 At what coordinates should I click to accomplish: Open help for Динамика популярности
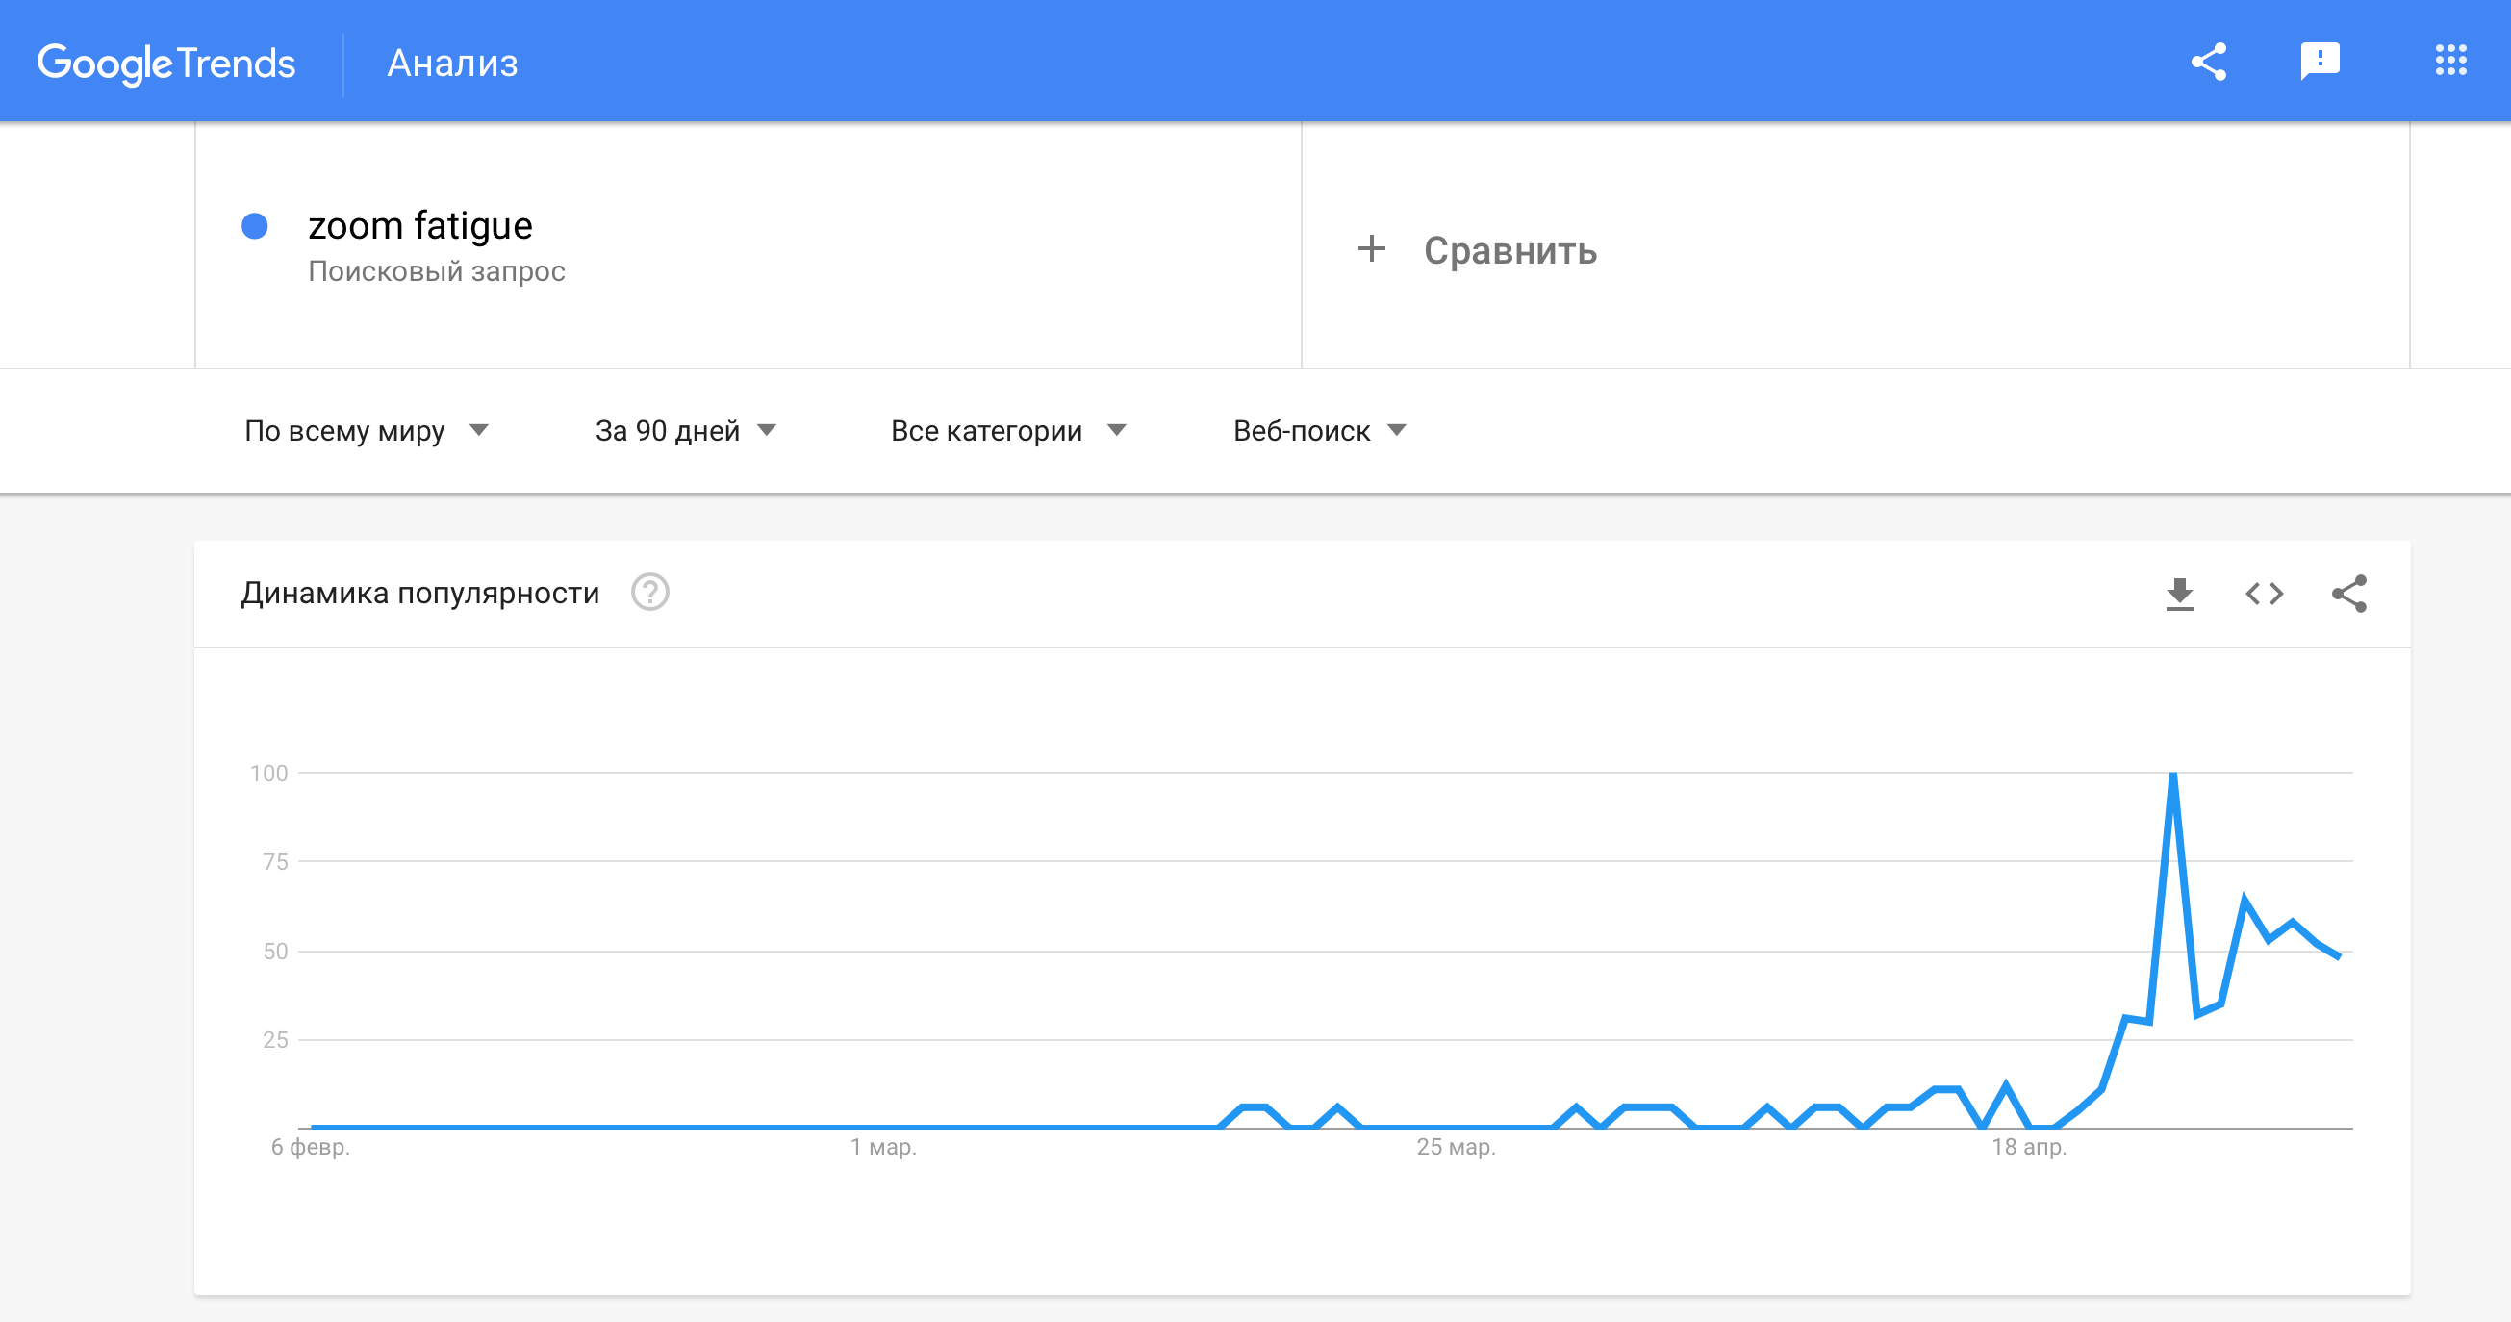(650, 592)
